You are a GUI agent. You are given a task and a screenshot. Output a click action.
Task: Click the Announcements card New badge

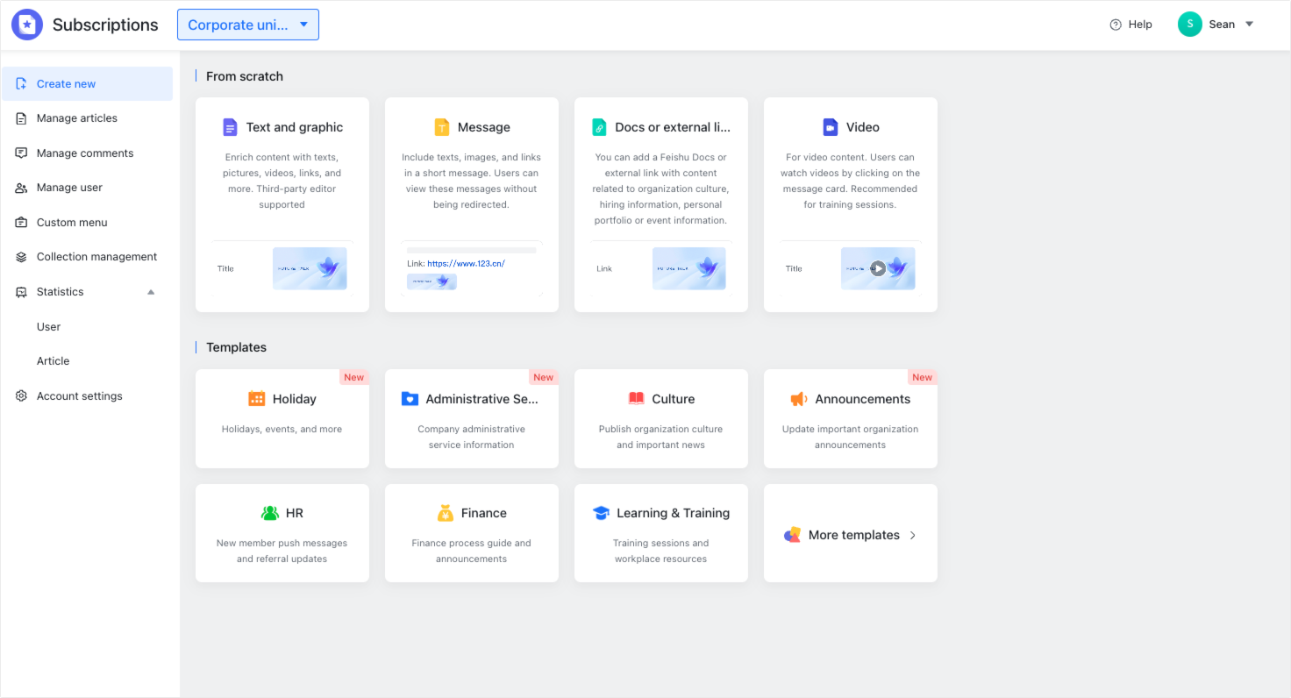pyautogui.click(x=923, y=377)
